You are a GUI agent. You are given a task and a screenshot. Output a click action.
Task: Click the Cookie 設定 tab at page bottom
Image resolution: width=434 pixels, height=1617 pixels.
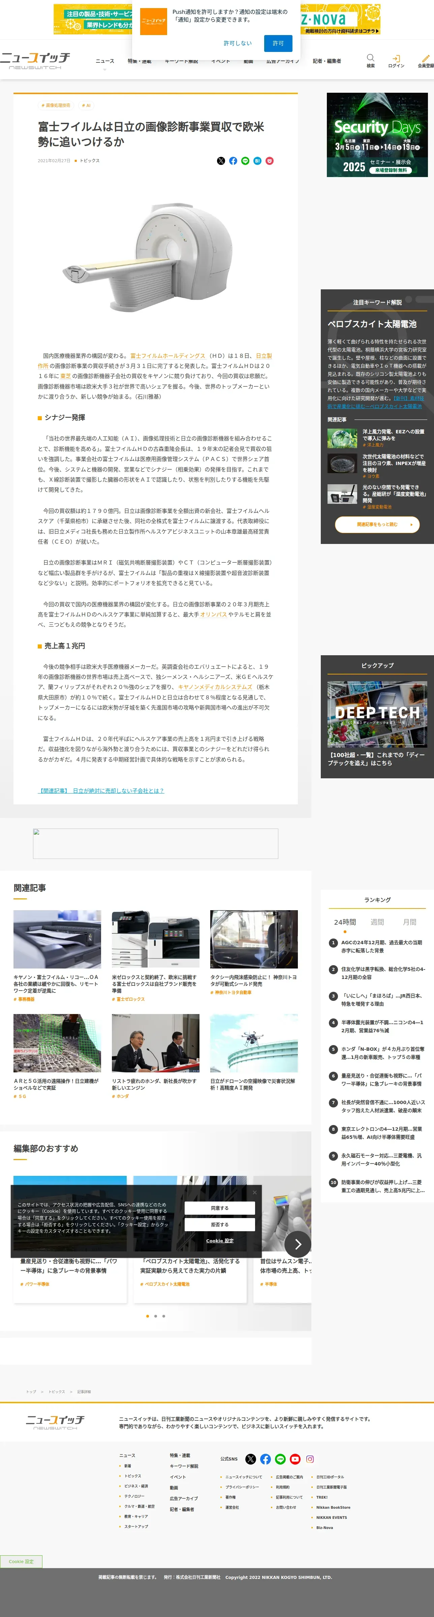tap(21, 1561)
